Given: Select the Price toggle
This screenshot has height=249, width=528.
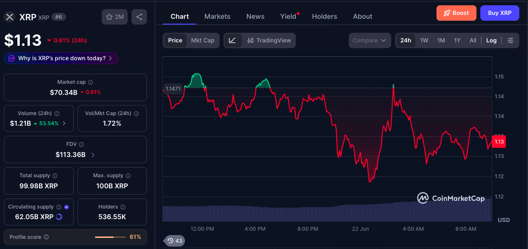Looking at the screenshot, I should (x=175, y=40).
